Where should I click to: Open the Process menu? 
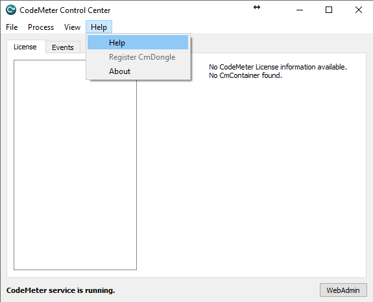click(x=41, y=27)
